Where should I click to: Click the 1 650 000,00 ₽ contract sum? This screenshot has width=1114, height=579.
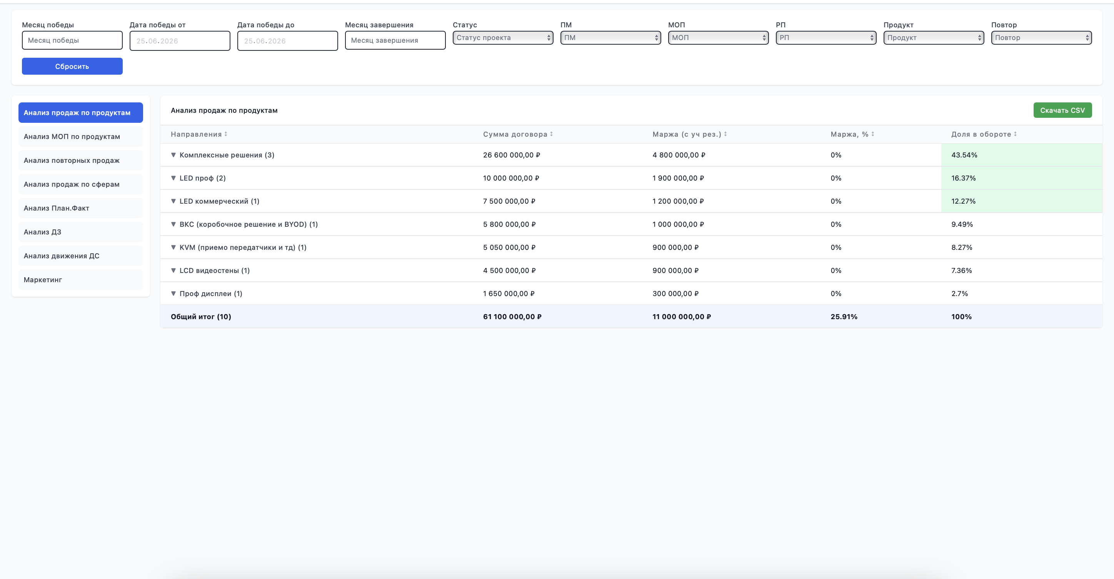(x=509, y=293)
